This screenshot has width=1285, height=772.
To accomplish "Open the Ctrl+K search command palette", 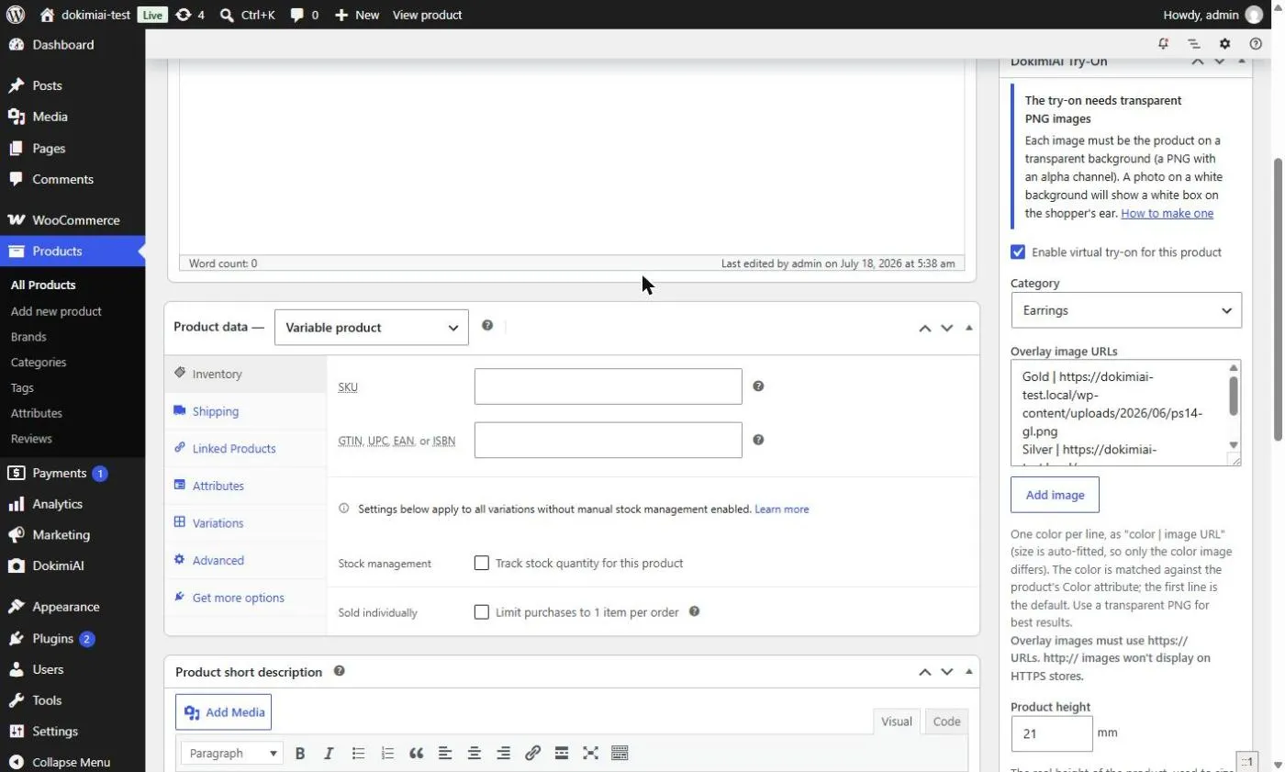I will 248,15.
